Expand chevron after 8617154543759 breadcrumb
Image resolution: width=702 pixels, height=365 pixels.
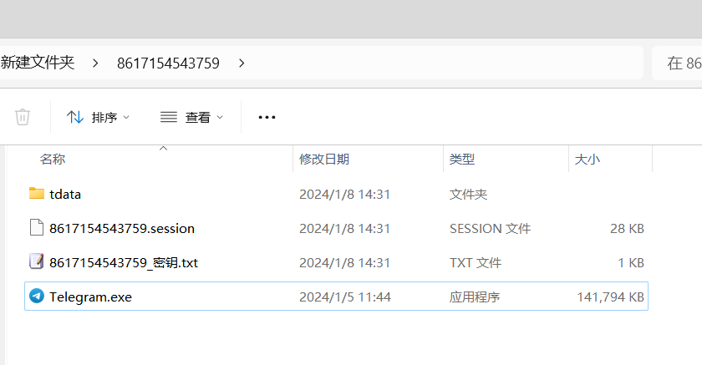pos(242,63)
